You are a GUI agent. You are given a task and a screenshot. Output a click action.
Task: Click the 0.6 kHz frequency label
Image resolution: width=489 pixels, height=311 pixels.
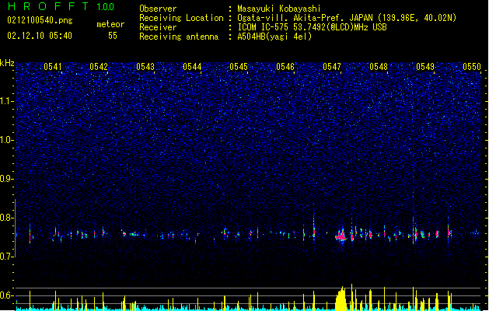6,295
